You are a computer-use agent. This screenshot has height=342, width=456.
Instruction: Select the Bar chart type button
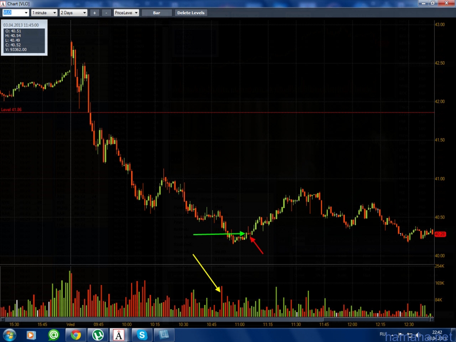156,13
